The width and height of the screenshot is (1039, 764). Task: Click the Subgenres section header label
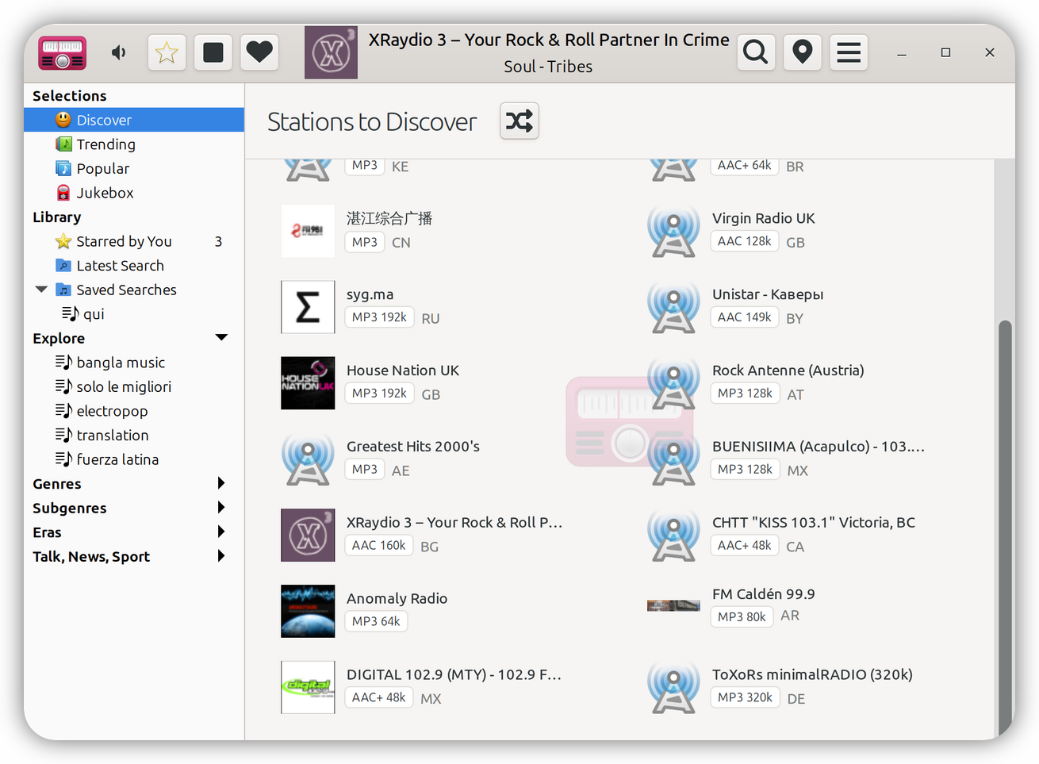point(70,509)
